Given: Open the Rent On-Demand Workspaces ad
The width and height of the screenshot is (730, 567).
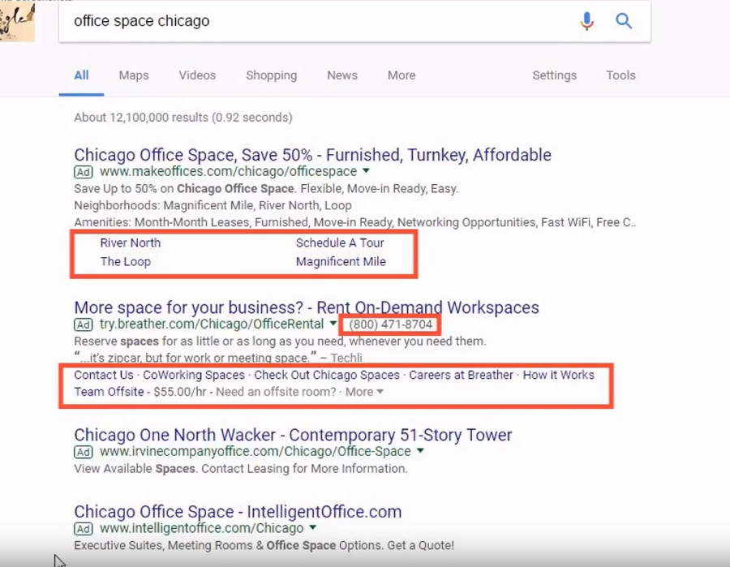Looking at the screenshot, I should (x=307, y=307).
